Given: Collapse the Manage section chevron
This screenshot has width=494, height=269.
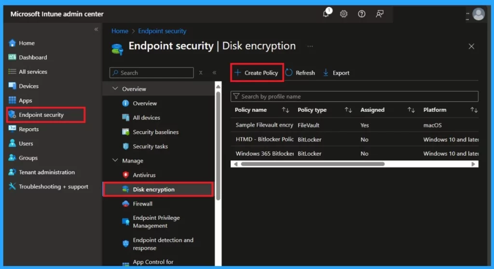Looking at the screenshot, I should coord(115,161).
